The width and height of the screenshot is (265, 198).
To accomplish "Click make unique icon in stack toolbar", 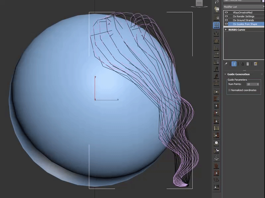I will (x=242, y=64).
